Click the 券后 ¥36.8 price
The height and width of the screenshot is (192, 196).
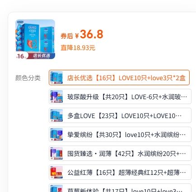tap(82, 35)
